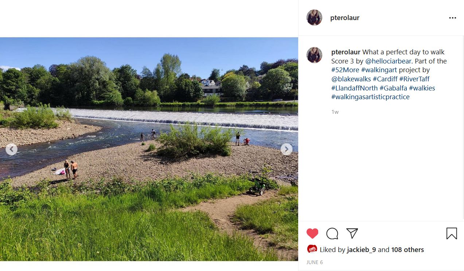The width and height of the screenshot is (464, 271).
Task: Open pterolaur avatar beside the caption
Action: (x=314, y=55)
